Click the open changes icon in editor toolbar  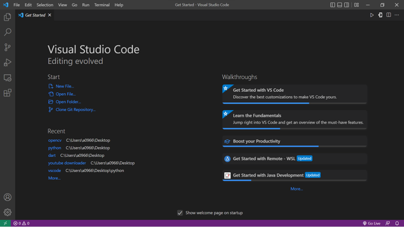point(380,15)
